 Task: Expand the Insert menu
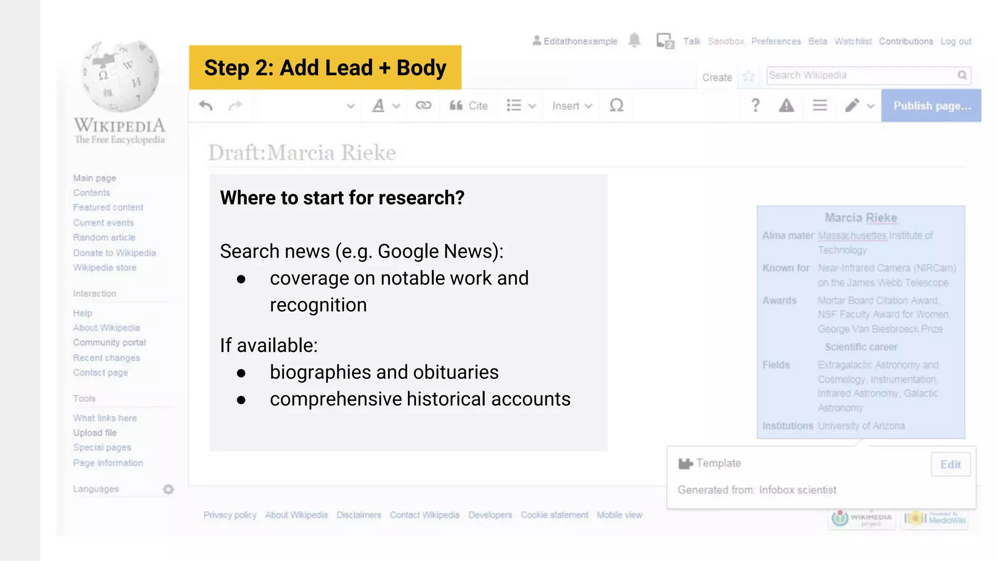tap(572, 106)
